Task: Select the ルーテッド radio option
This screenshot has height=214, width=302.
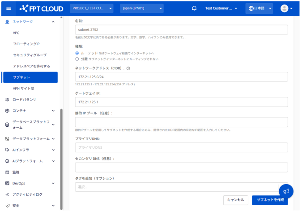Action: pos(77,53)
